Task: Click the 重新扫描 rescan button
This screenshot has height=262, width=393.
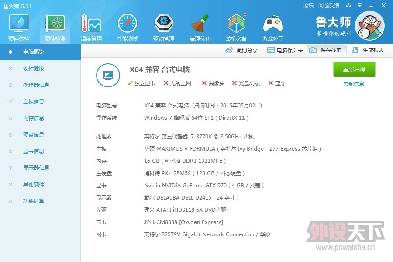Action: click(x=354, y=69)
